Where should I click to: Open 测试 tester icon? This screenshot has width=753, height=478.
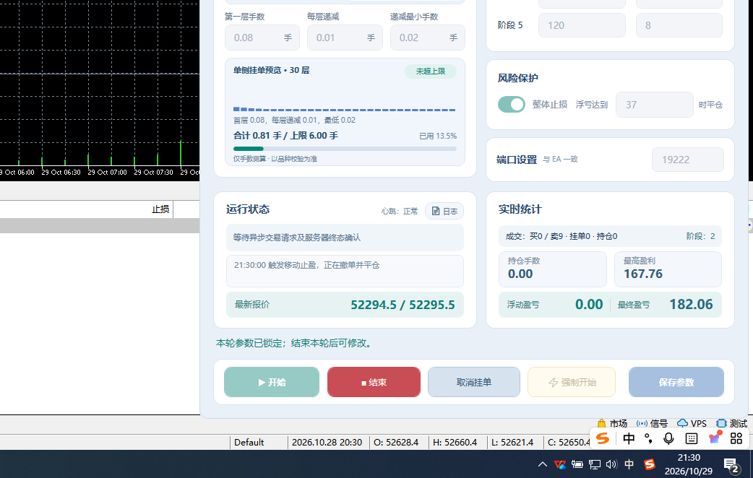click(720, 423)
